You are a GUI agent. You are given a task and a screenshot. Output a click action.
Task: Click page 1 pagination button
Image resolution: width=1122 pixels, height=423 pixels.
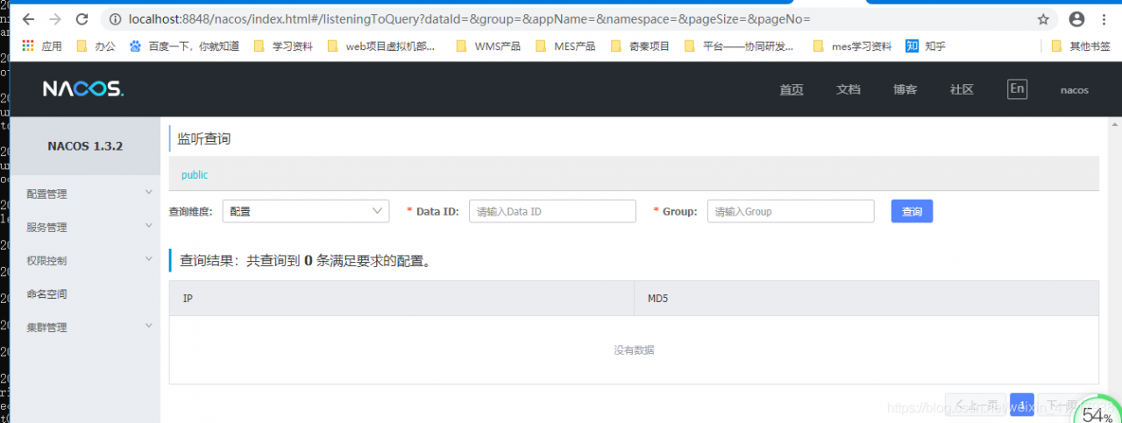click(x=1021, y=404)
